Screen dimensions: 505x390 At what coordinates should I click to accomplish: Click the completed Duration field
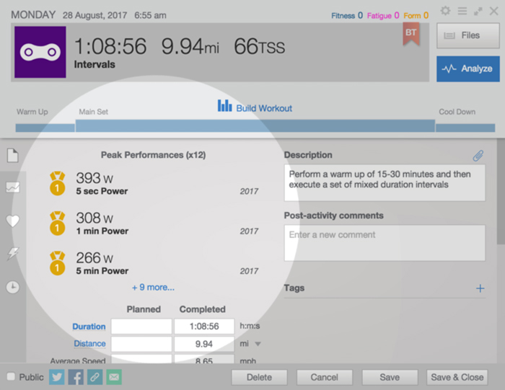(x=204, y=327)
